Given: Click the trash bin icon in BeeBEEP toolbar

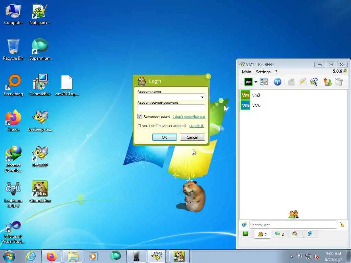Looking at the screenshot, I should click(x=339, y=82).
